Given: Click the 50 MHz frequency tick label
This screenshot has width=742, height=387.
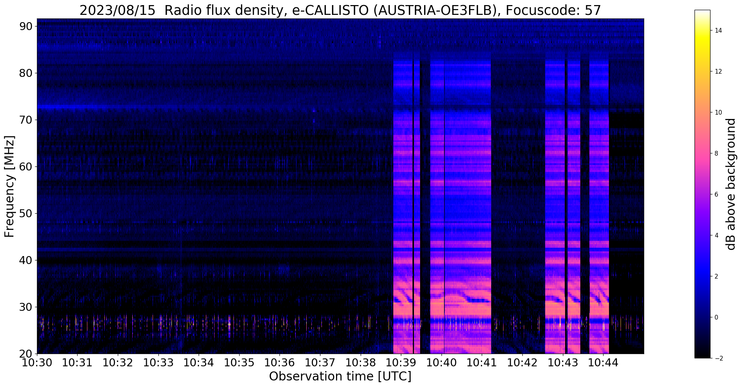Looking at the screenshot, I should pos(26,214).
